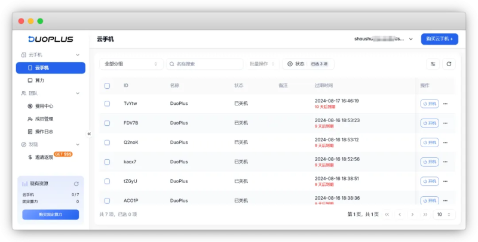
Task: Check the TvYtw row checkbox
Action: (107, 104)
